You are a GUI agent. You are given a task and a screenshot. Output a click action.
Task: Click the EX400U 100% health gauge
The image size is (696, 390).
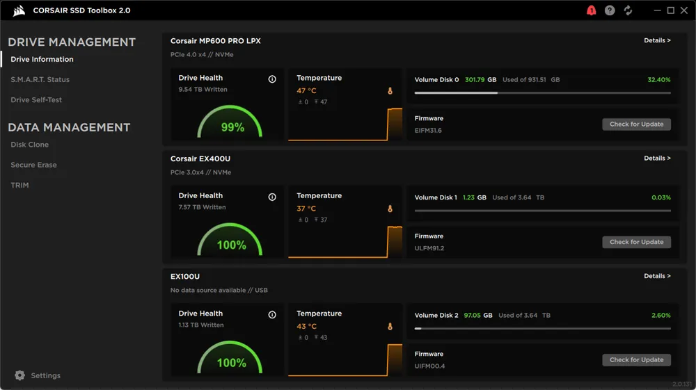click(x=230, y=240)
